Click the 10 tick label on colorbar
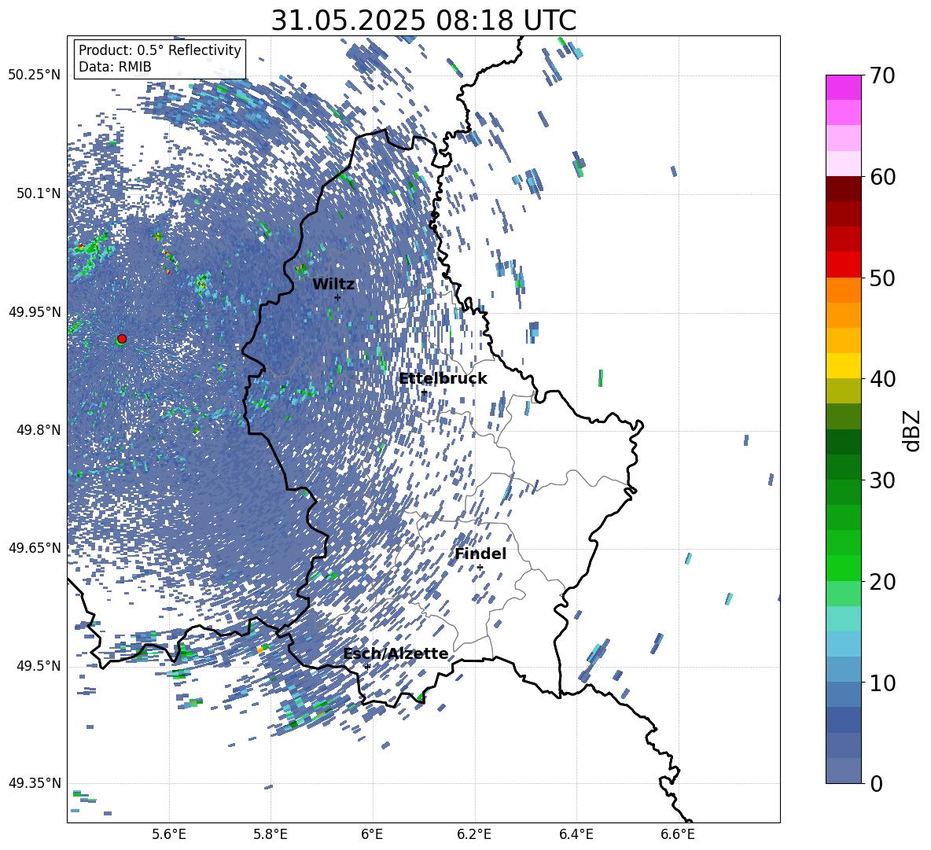 click(882, 683)
